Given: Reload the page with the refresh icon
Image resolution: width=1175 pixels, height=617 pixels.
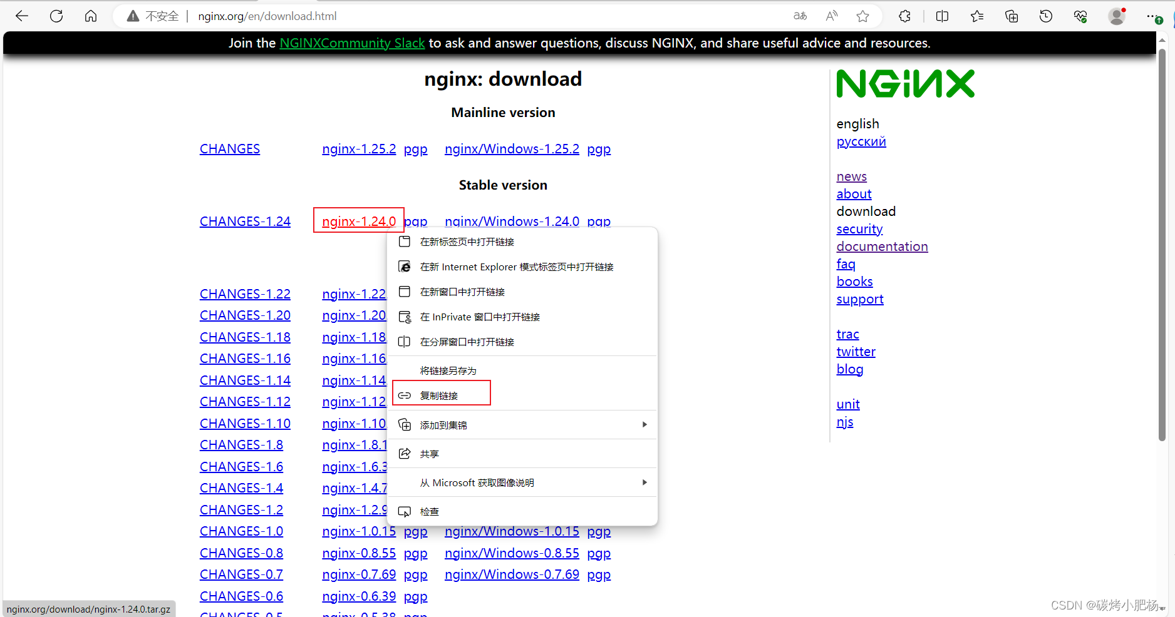Looking at the screenshot, I should (56, 16).
